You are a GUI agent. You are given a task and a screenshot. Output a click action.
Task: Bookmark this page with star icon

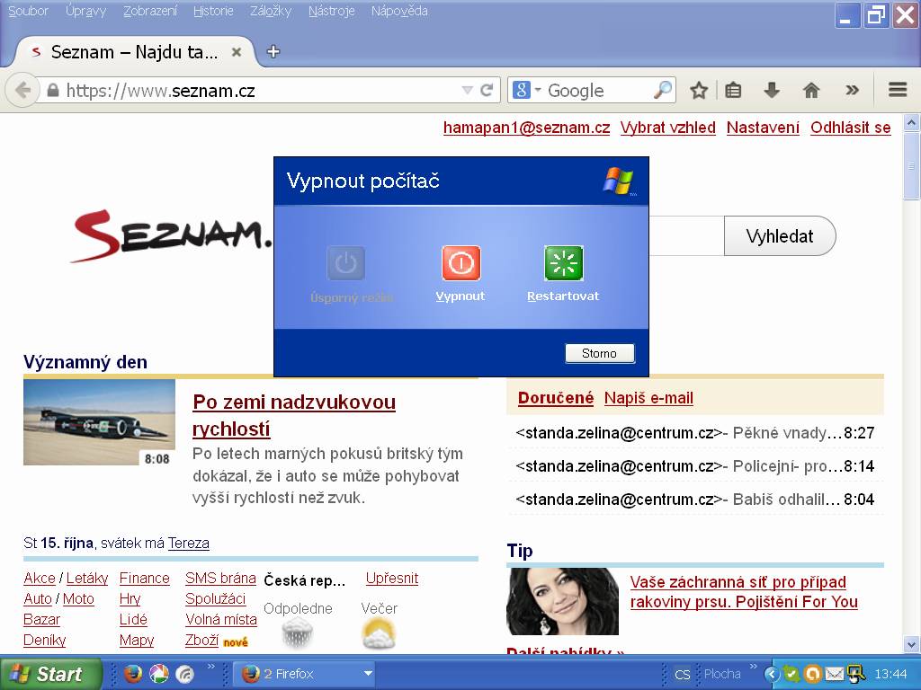click(698, 91)
